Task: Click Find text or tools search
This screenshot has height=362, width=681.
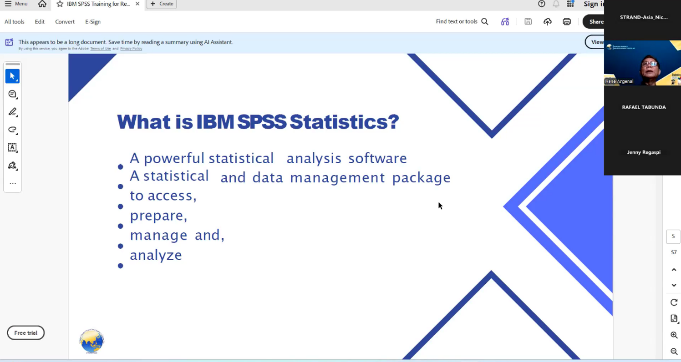Action: 462,21
